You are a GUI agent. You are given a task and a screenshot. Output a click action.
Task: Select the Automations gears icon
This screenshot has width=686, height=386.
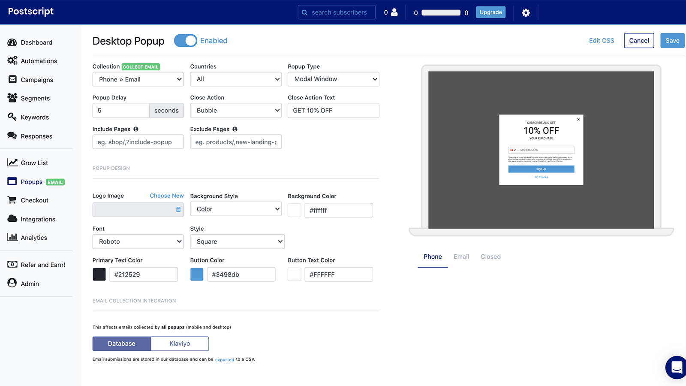12,60
